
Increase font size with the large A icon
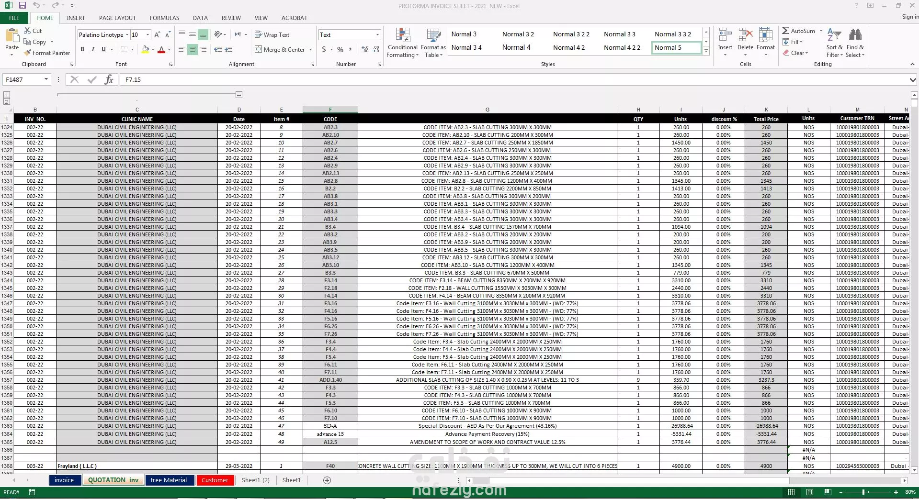157,35
